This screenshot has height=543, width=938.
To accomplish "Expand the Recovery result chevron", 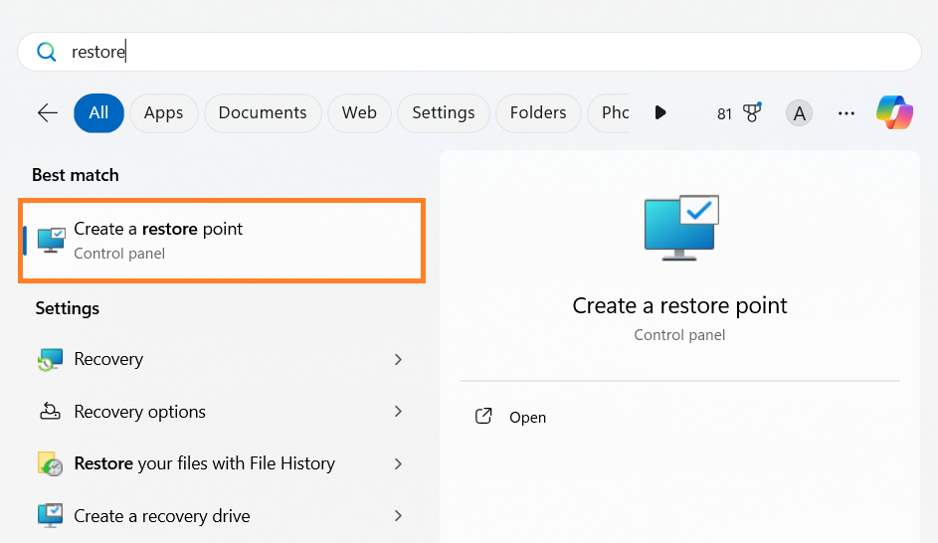I will [x=398, y=360].
